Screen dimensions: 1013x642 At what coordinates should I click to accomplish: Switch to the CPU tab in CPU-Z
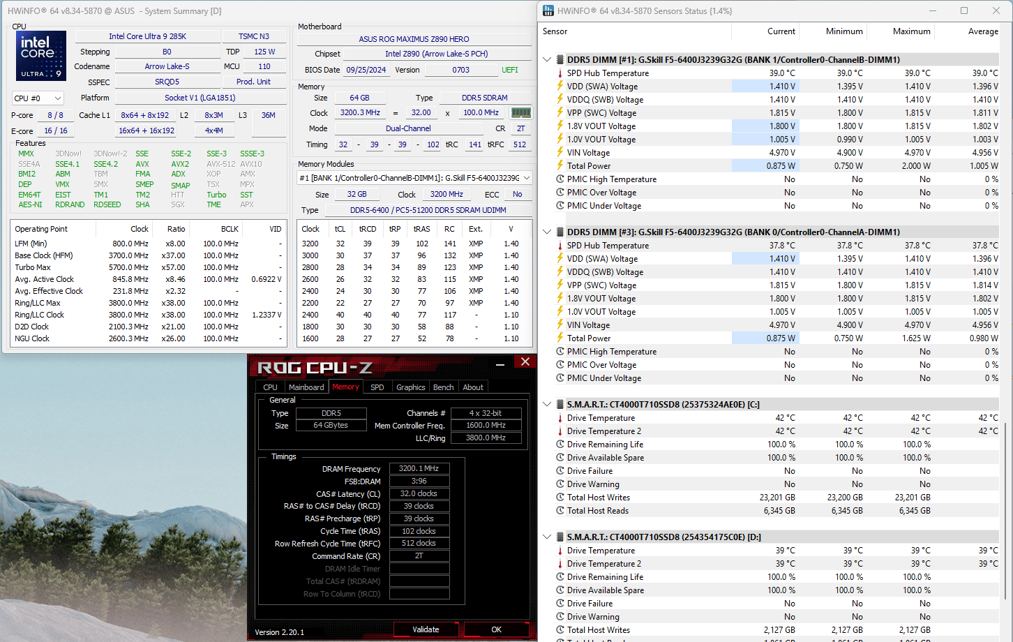(x=270, y=387)
